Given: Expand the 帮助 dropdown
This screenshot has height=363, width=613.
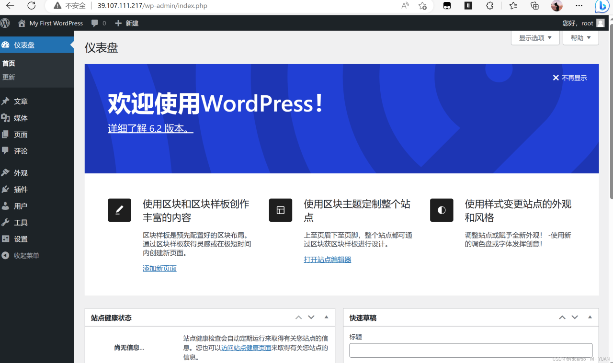Looking at the screenshot, I should click(x=580, y=37).
